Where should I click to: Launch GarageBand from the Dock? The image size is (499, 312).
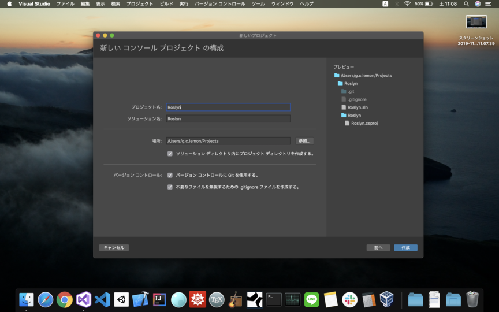click(x=236, y=300)
